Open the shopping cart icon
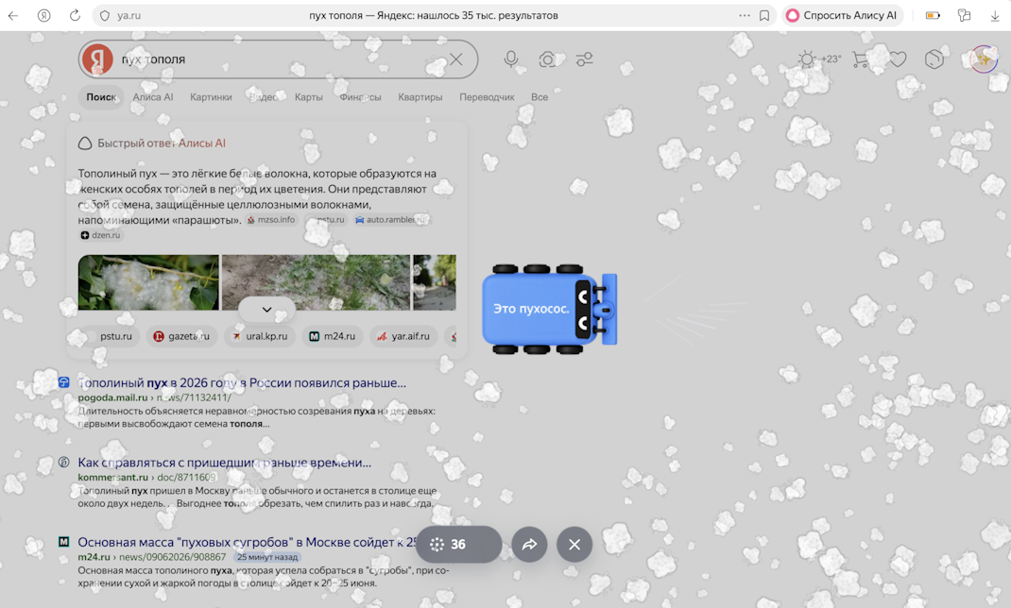Screen dimensions: 1011x608 860,59
